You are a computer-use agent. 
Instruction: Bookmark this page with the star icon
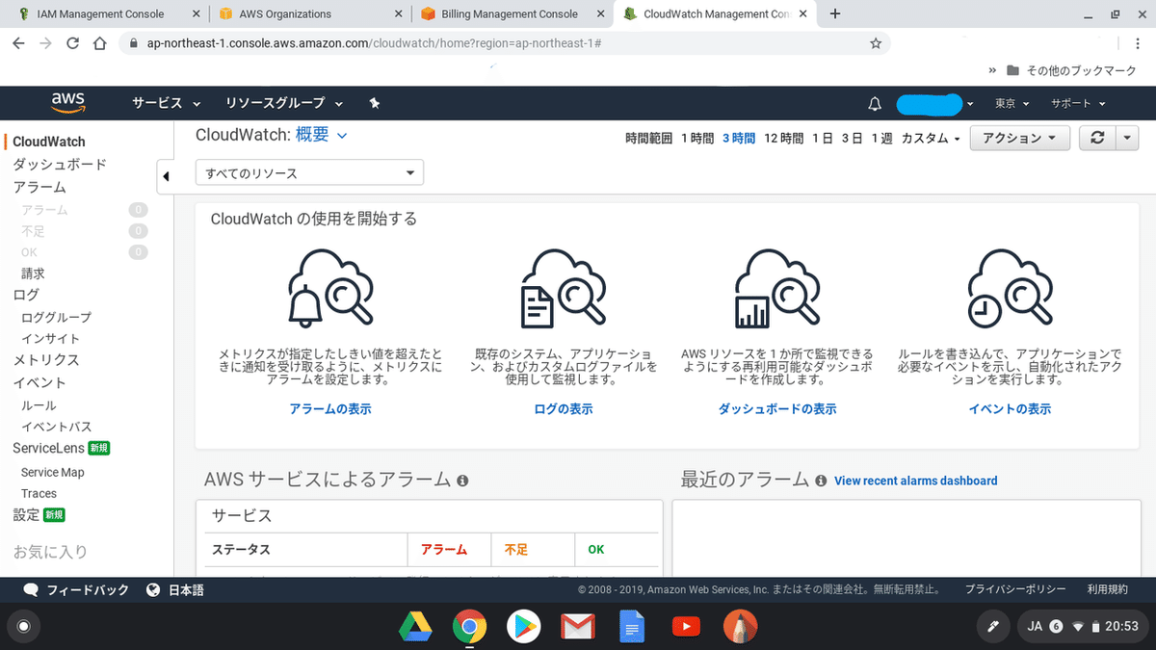pyautogui.click(x=875, y=43)
